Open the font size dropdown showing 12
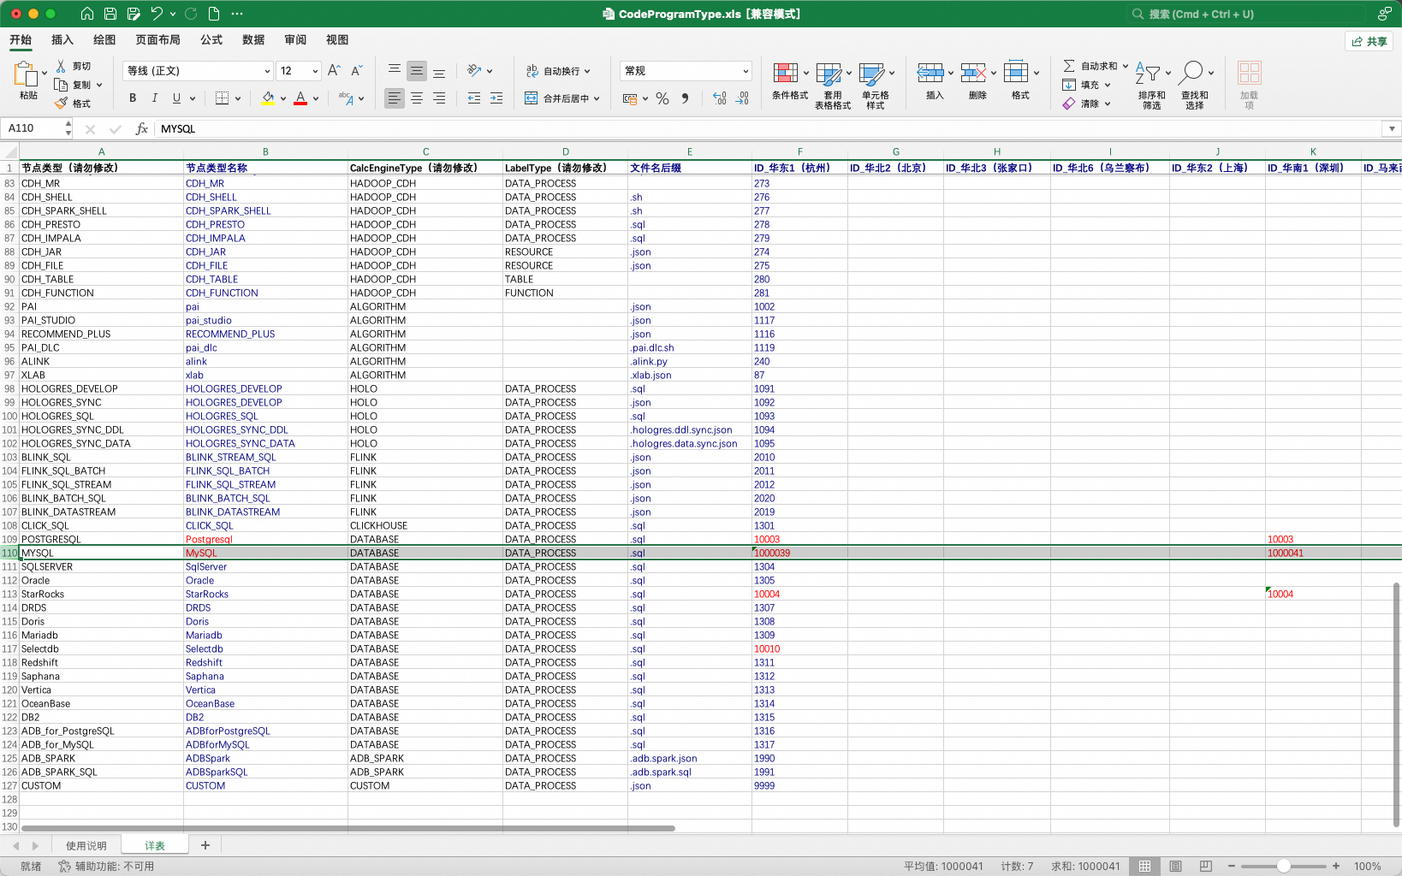 point(315,71)
